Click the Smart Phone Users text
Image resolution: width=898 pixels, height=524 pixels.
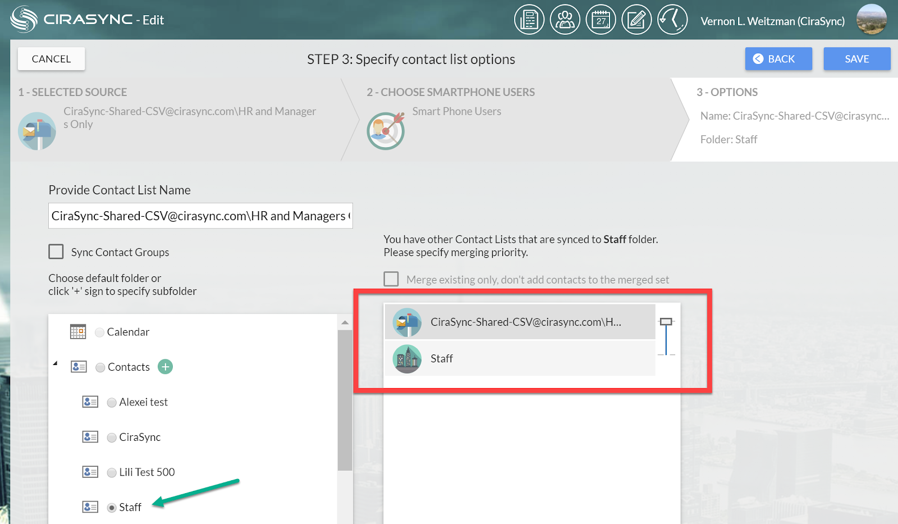click(457, 111)
